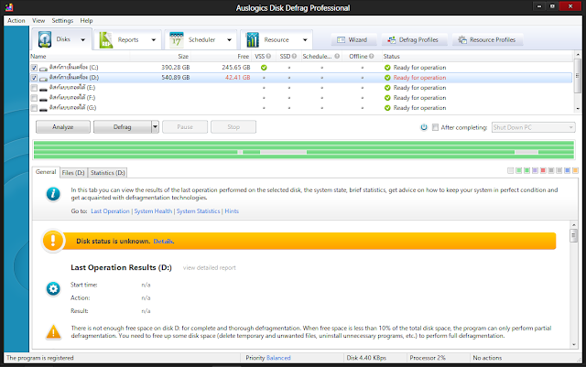586x367 pixels.
Task: Click the red cluster map legend swatch
Action: (x=543, y=170)
